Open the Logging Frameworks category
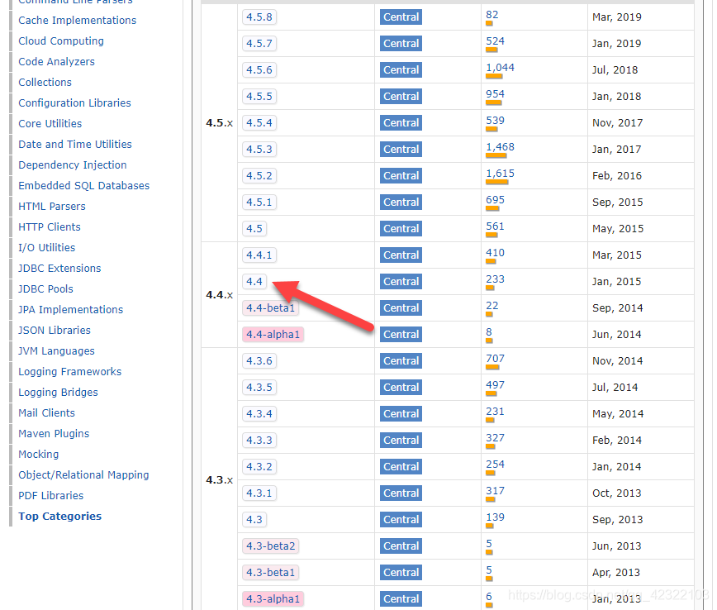The width and height of the screenshot is (717, 610). point(70,372)
